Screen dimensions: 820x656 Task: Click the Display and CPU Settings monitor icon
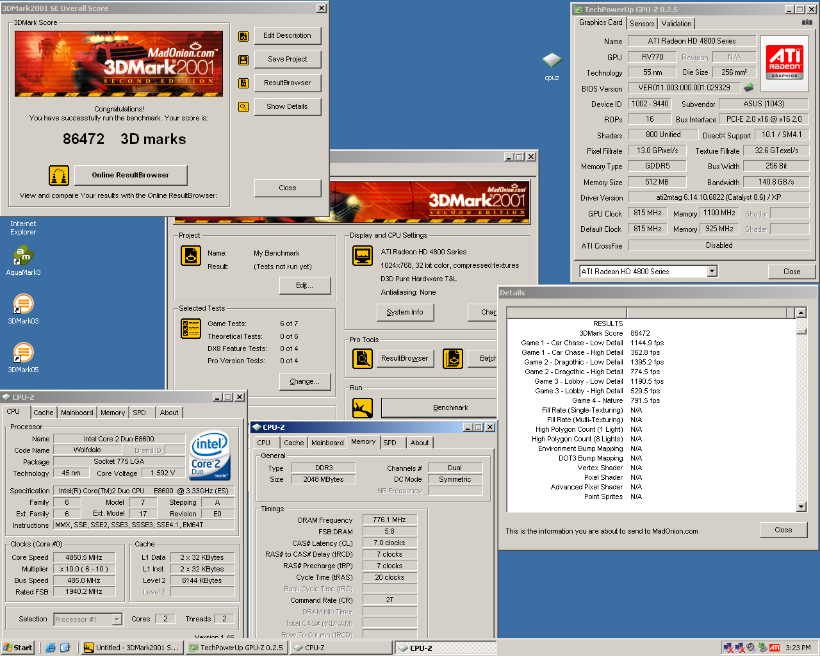[363, 256]
